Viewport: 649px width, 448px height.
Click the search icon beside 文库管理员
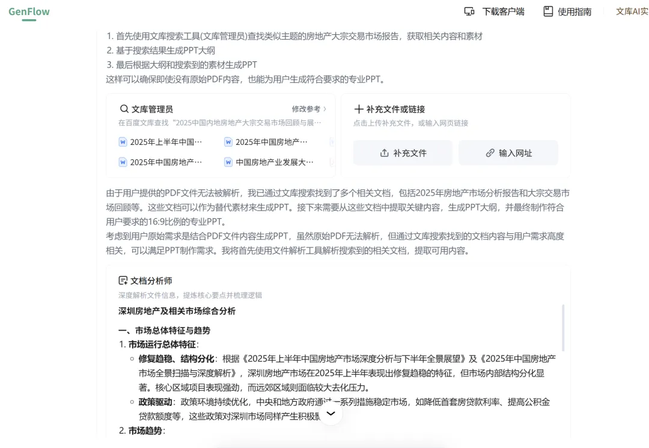(x=124, y=109)
